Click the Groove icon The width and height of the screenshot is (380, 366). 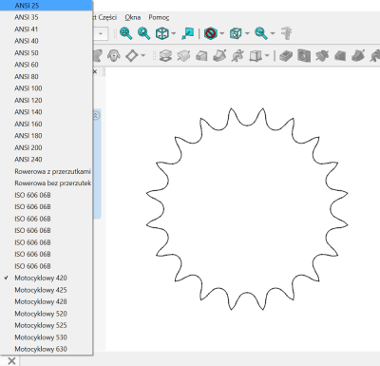(x=322, y=56)
